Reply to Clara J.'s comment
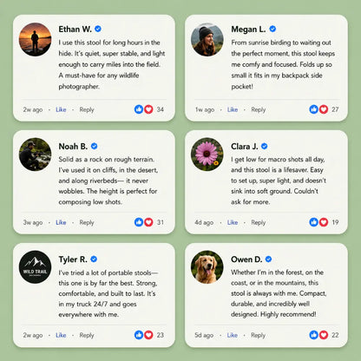This screenshot has width=361, height=361. click(259, 223)
